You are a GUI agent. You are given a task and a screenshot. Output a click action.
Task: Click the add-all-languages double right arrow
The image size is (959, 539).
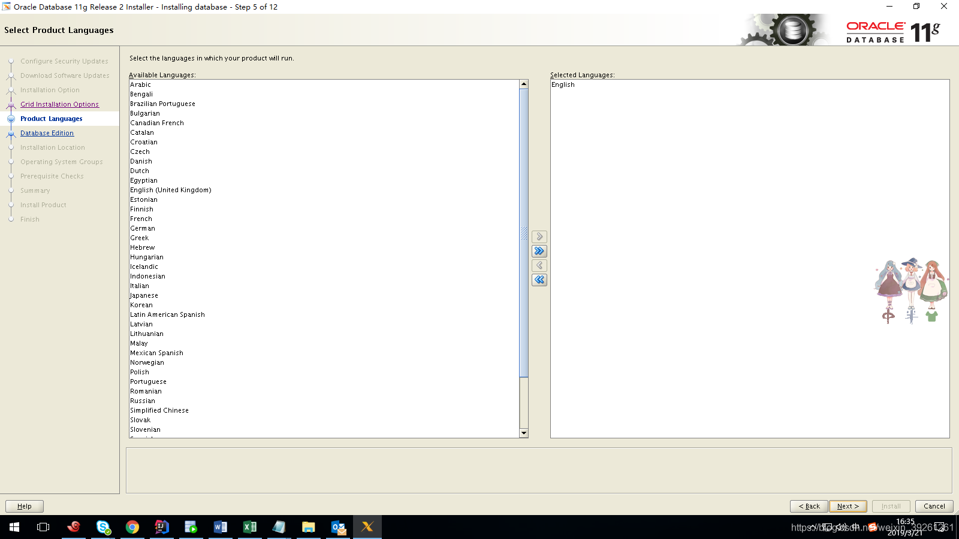(539, 251)
